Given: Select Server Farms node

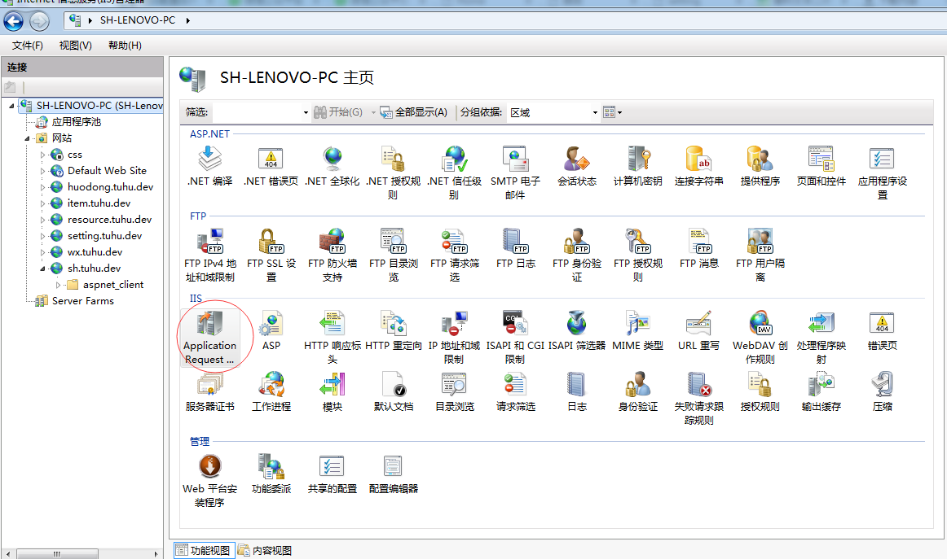Looking at the screenshot, I should pyautogui.click(x=75, y=301).
